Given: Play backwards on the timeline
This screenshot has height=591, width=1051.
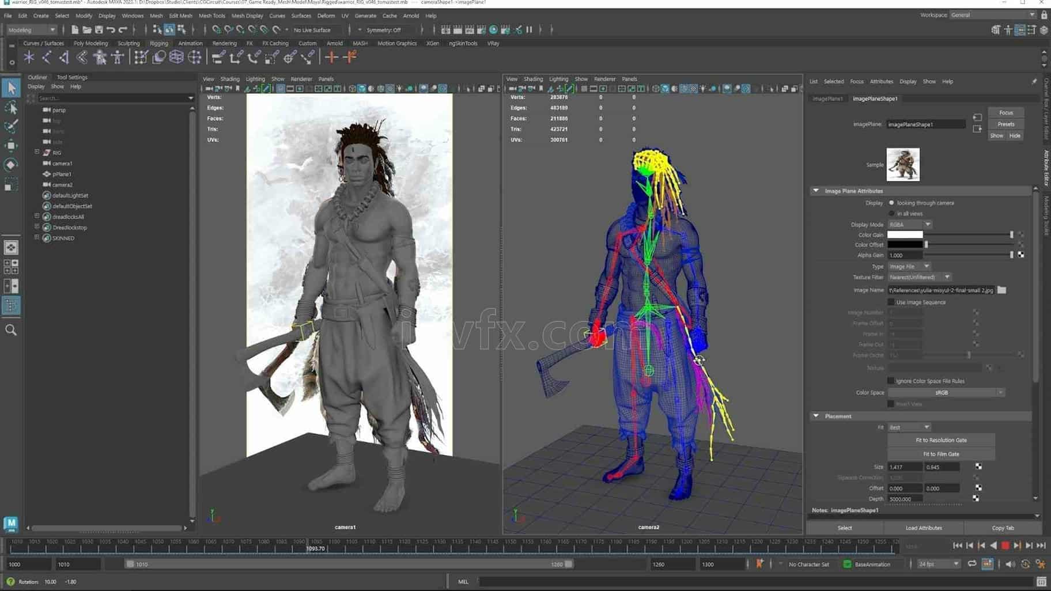Looking at the screenshot, I should point(993,545).
